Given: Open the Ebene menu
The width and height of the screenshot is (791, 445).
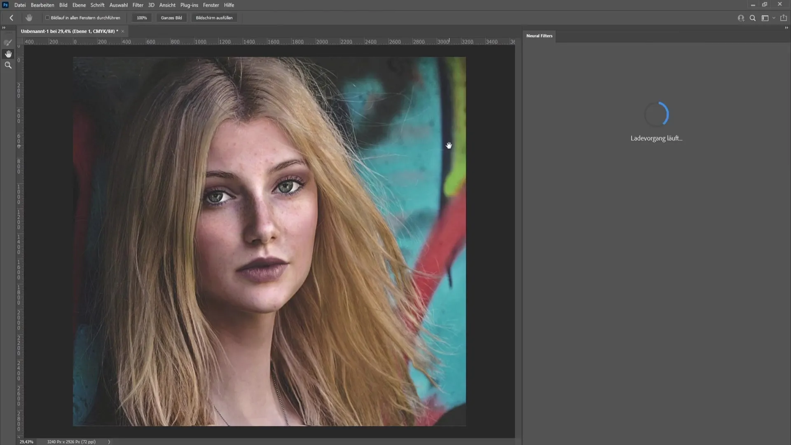Looking at the screenshot, I should point(79,5).
